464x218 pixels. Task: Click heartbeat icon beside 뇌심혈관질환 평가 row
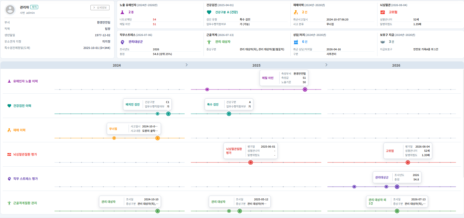point(9,154)
